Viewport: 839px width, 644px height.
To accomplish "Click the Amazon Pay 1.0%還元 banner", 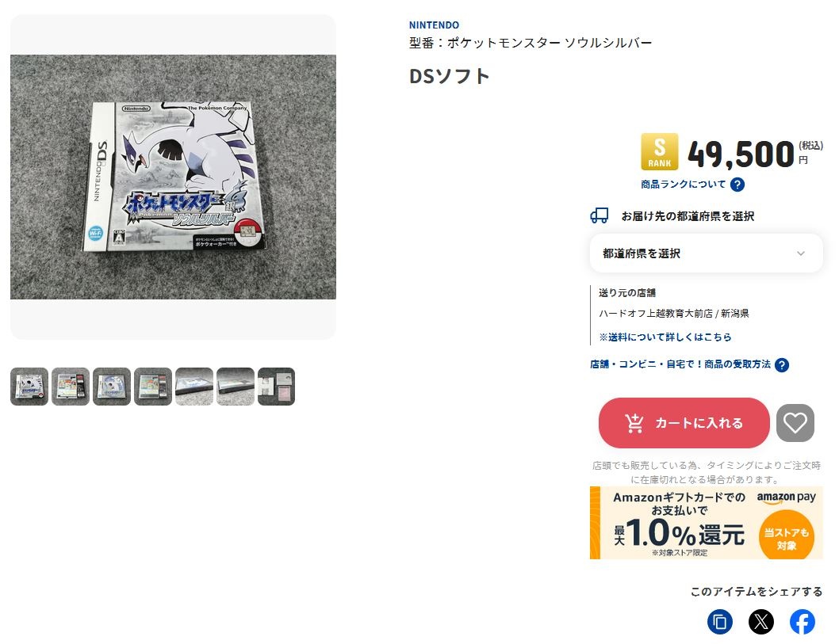I will (706, 523).
